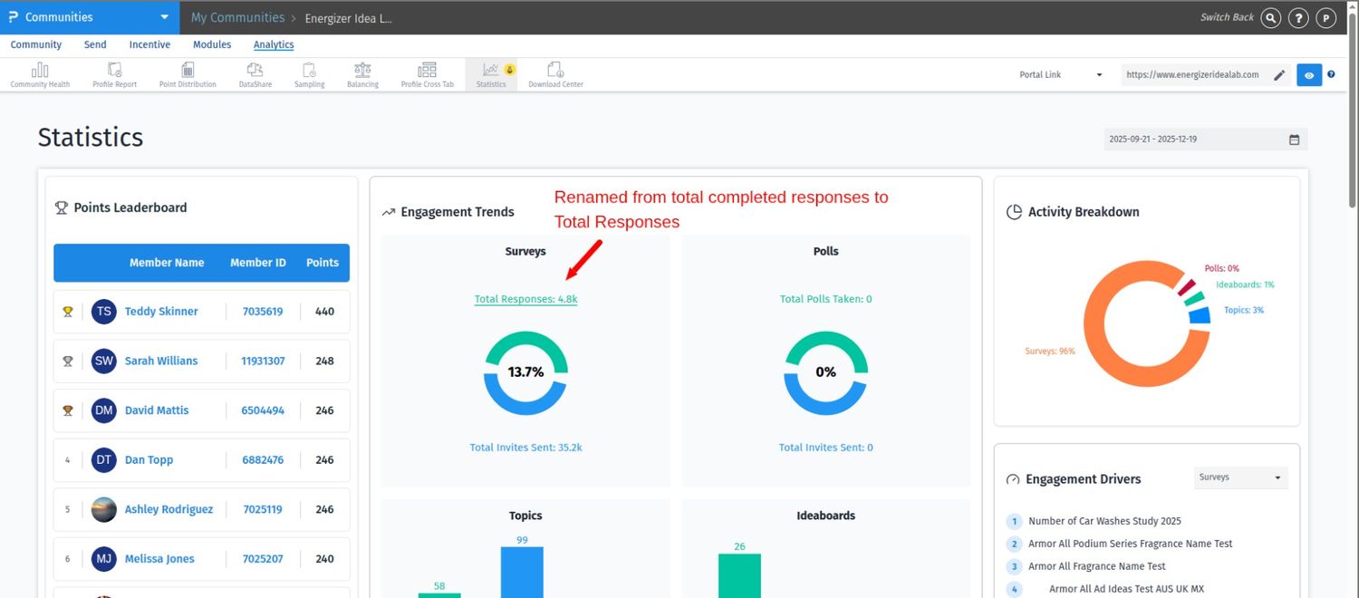The image size is (1359, 598).
Task: Open Profile Cross Tab tool
Action: tap(427, 74)
